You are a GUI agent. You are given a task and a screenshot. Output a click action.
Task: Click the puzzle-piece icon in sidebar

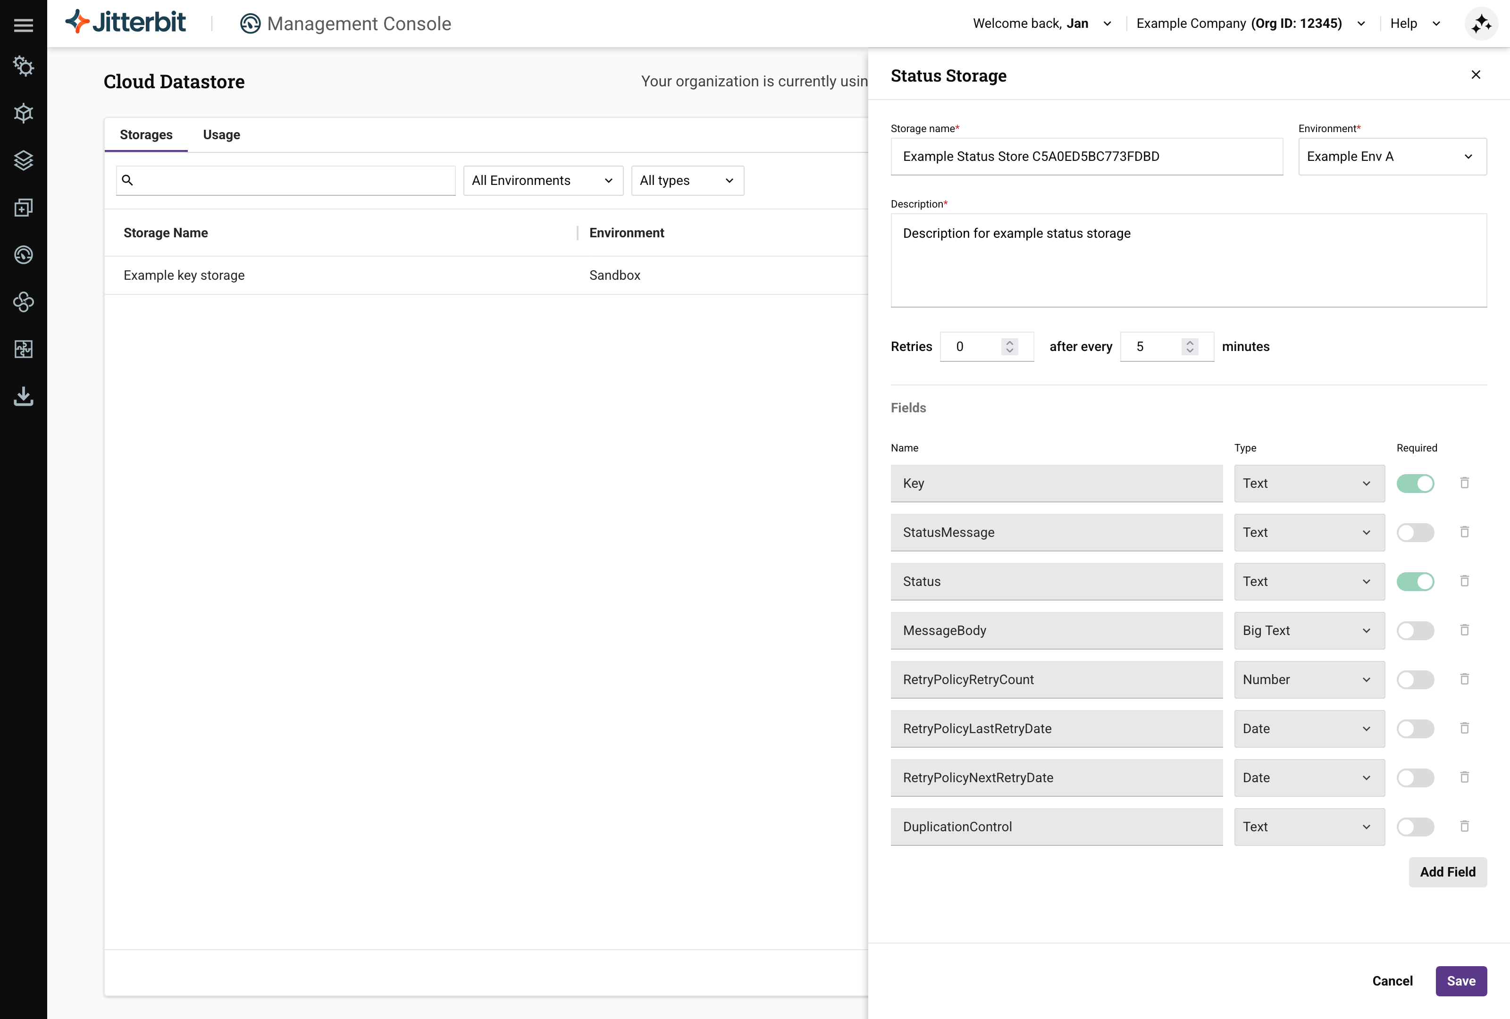pos(24,349)
